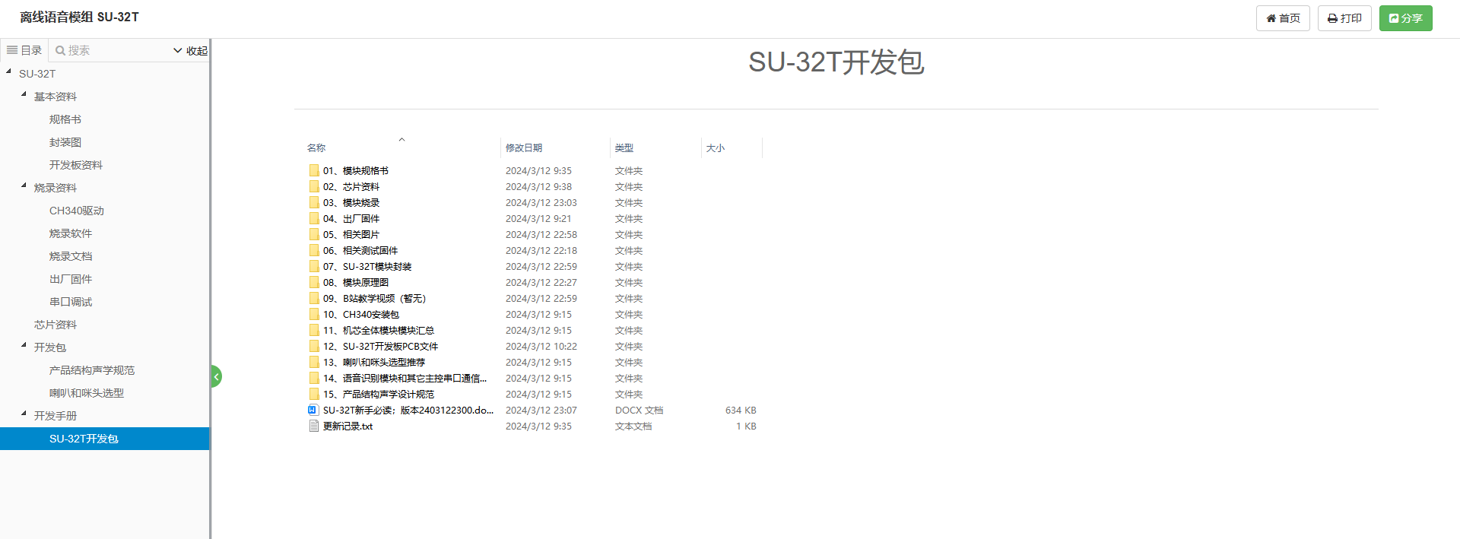This screenshot has height=539, width=1460.
Task: Open the SU-32T开发包 selected tree item
Action: [x=84, y=439]
